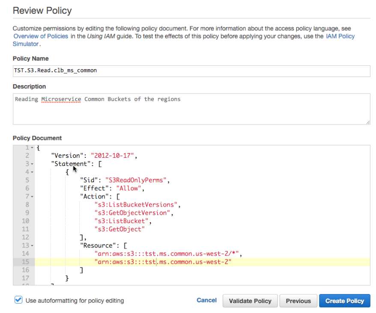
Task: Toggle the autoformatting for policy editing checkbox
Action: tap(18, 300)
